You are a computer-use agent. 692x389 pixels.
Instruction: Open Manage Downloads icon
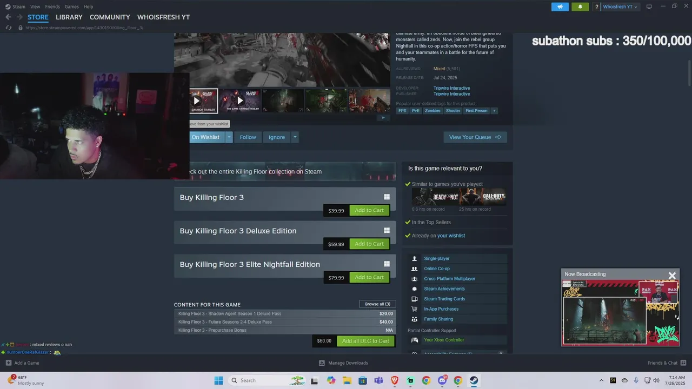point(322,363)
